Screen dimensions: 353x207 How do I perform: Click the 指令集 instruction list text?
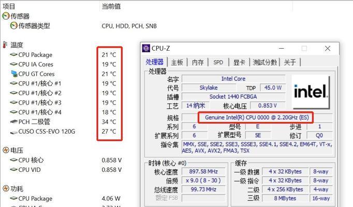[257, 147]
